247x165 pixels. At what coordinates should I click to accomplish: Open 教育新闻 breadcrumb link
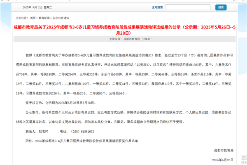[43, 18]
